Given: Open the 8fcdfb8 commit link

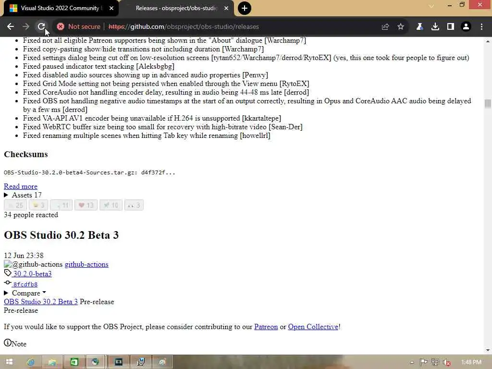Looking at the screenshot, I should point(25,284).
